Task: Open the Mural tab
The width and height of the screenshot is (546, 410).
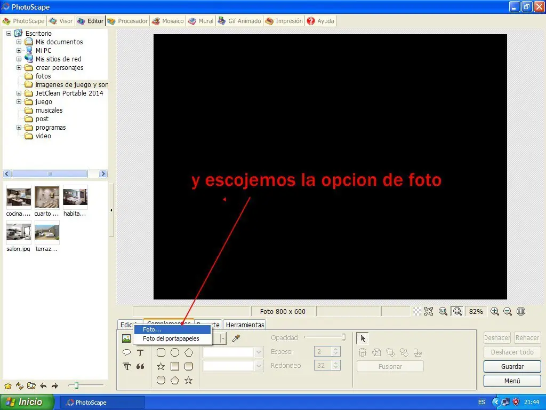Action: tap(200, 21)
